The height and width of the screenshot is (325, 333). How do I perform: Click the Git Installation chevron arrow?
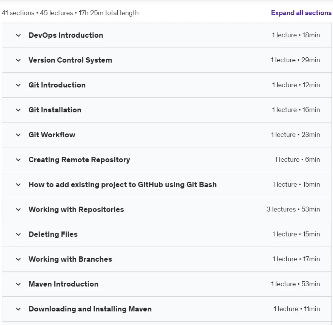pyautogui.click(x=18, y=110)
